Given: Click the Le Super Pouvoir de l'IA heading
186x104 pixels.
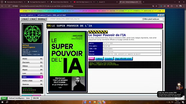Looking at the screenshot, I should click(107, 35).
